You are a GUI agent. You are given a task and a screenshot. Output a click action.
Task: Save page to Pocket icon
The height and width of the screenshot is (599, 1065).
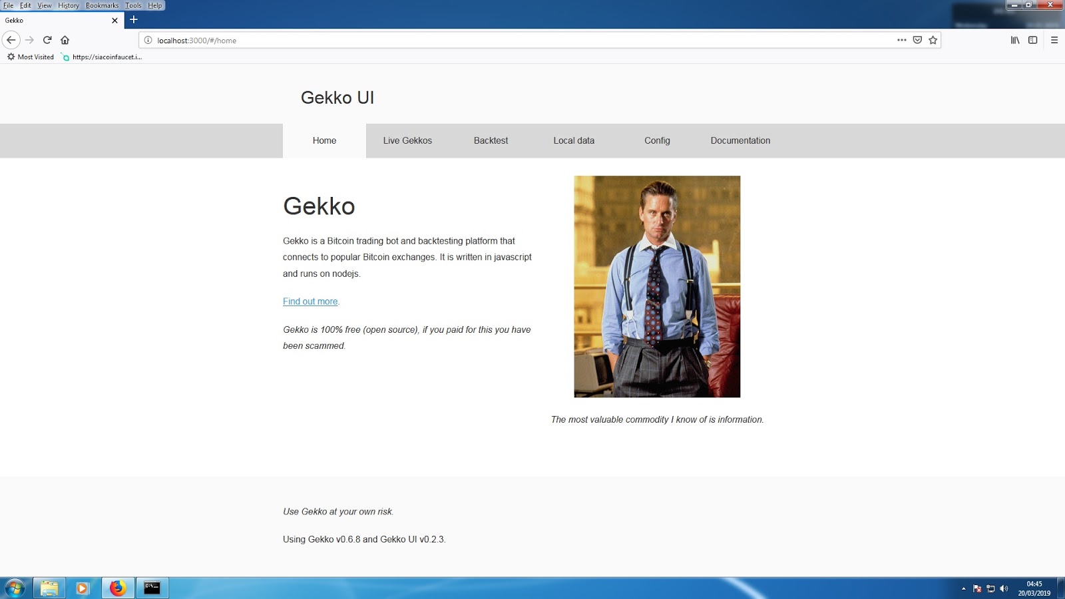pyautogui.click(x=917, y=40)
